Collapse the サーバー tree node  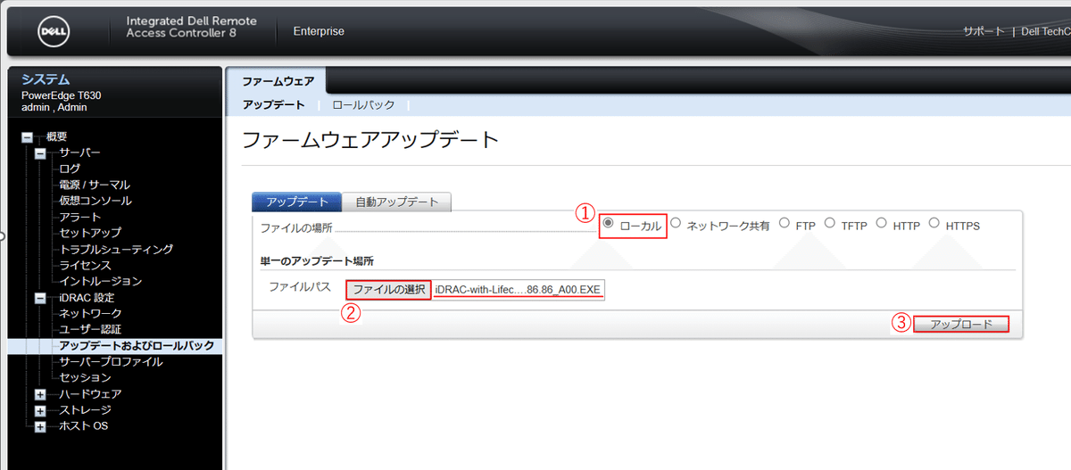click(x=40, y=153)
